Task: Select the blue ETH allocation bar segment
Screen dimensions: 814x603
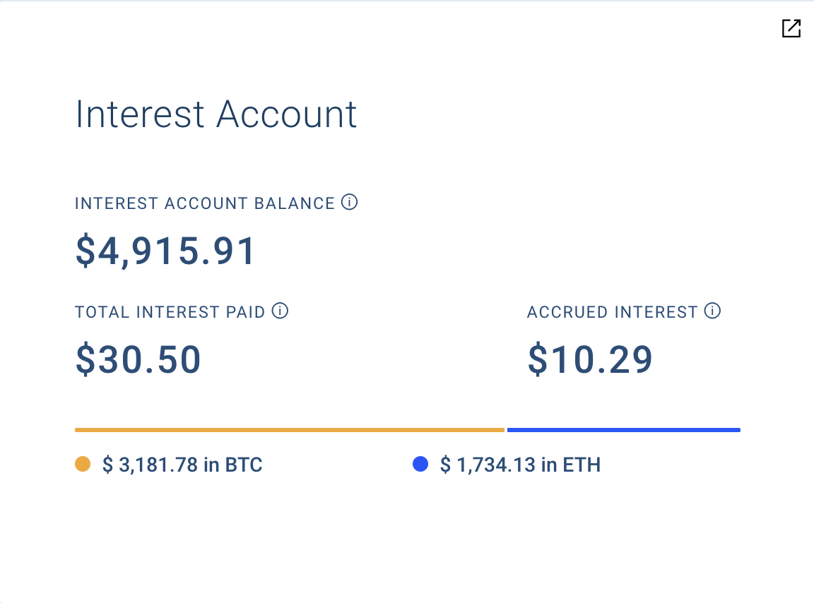Action: 623,429
